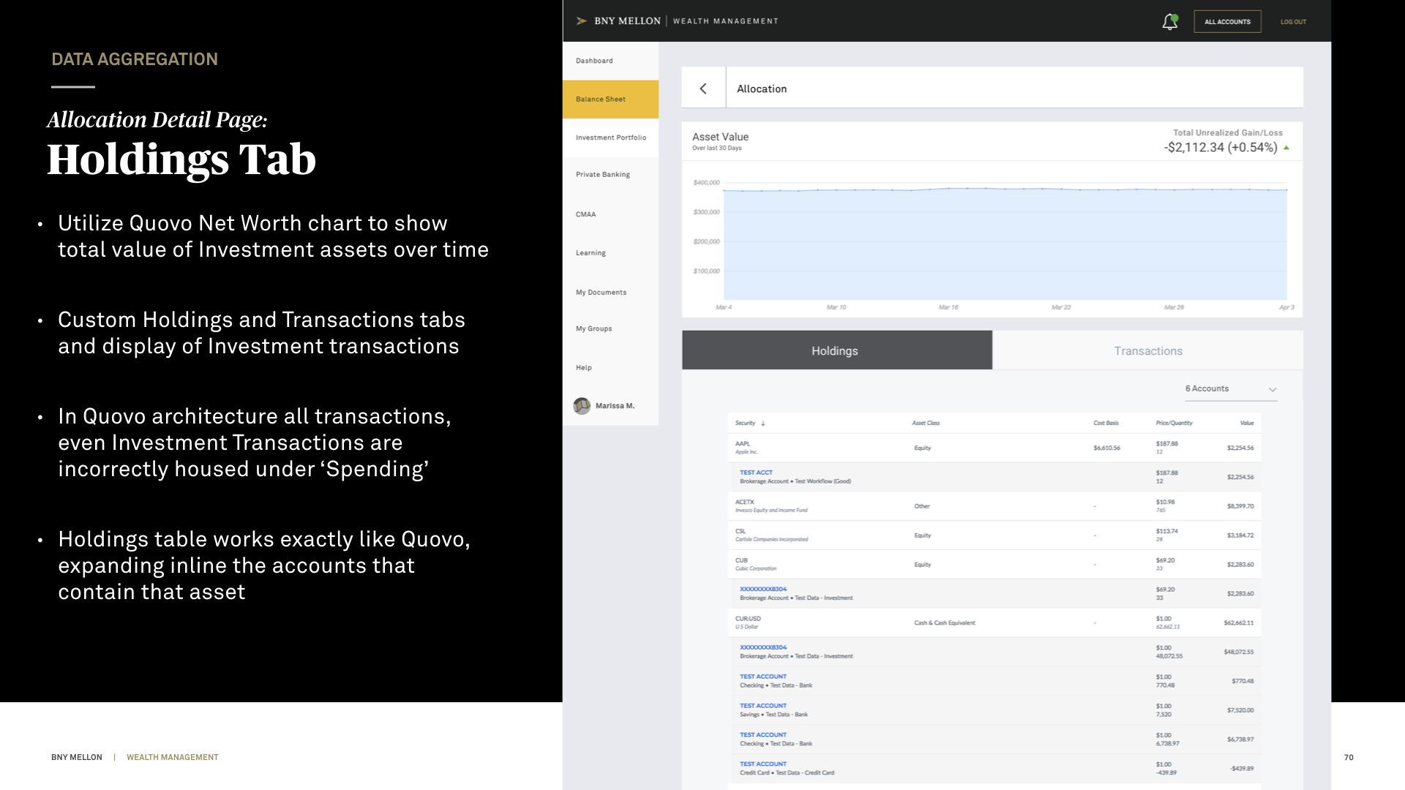The width and height of the screenshot is (1405, 790).
Task: Expand the AAPL Apple Inc. holding row
Action: 994,448
